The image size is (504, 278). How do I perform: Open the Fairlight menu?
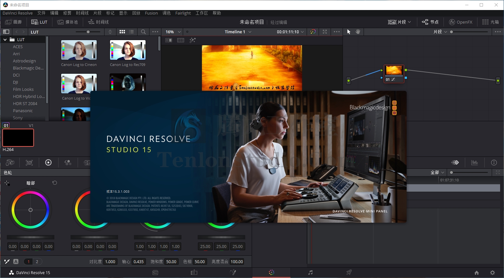pos(183,13)
